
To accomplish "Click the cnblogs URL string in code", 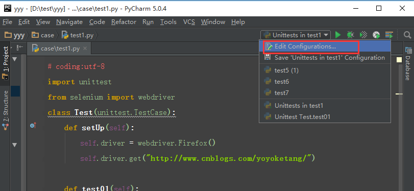I will coord(229,158).
